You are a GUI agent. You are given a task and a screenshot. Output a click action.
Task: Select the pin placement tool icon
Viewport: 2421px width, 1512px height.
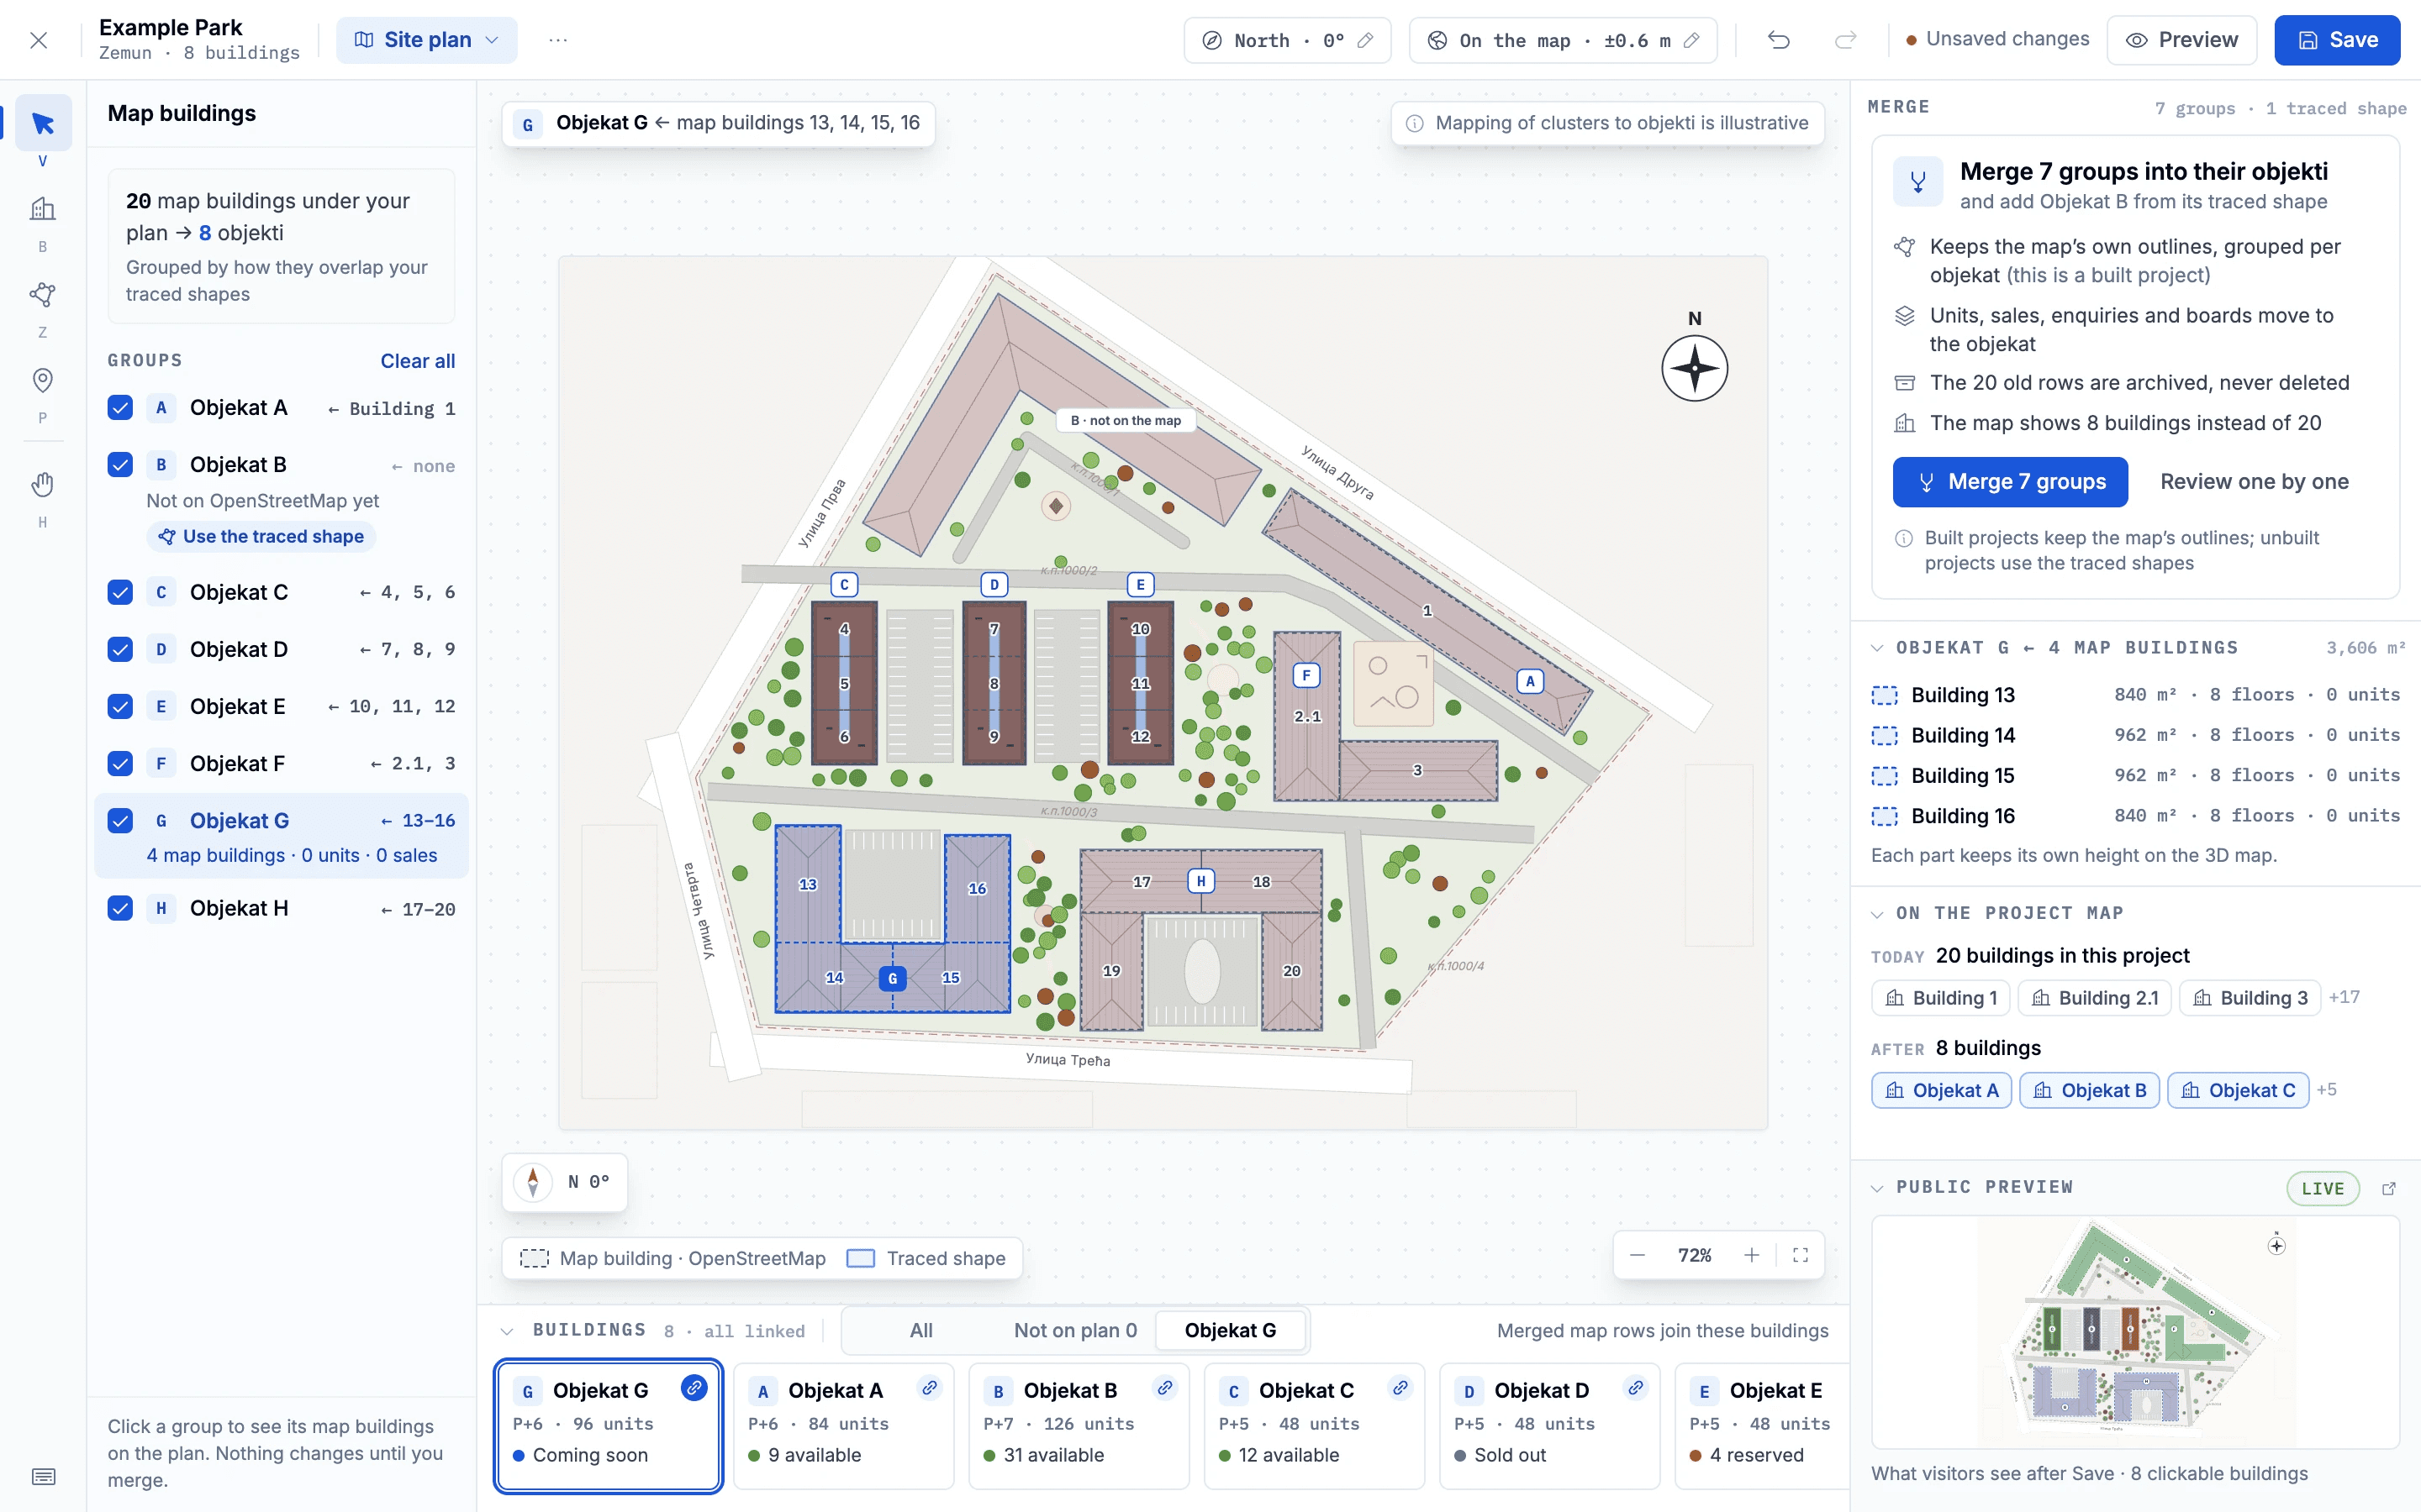point(43,381)
